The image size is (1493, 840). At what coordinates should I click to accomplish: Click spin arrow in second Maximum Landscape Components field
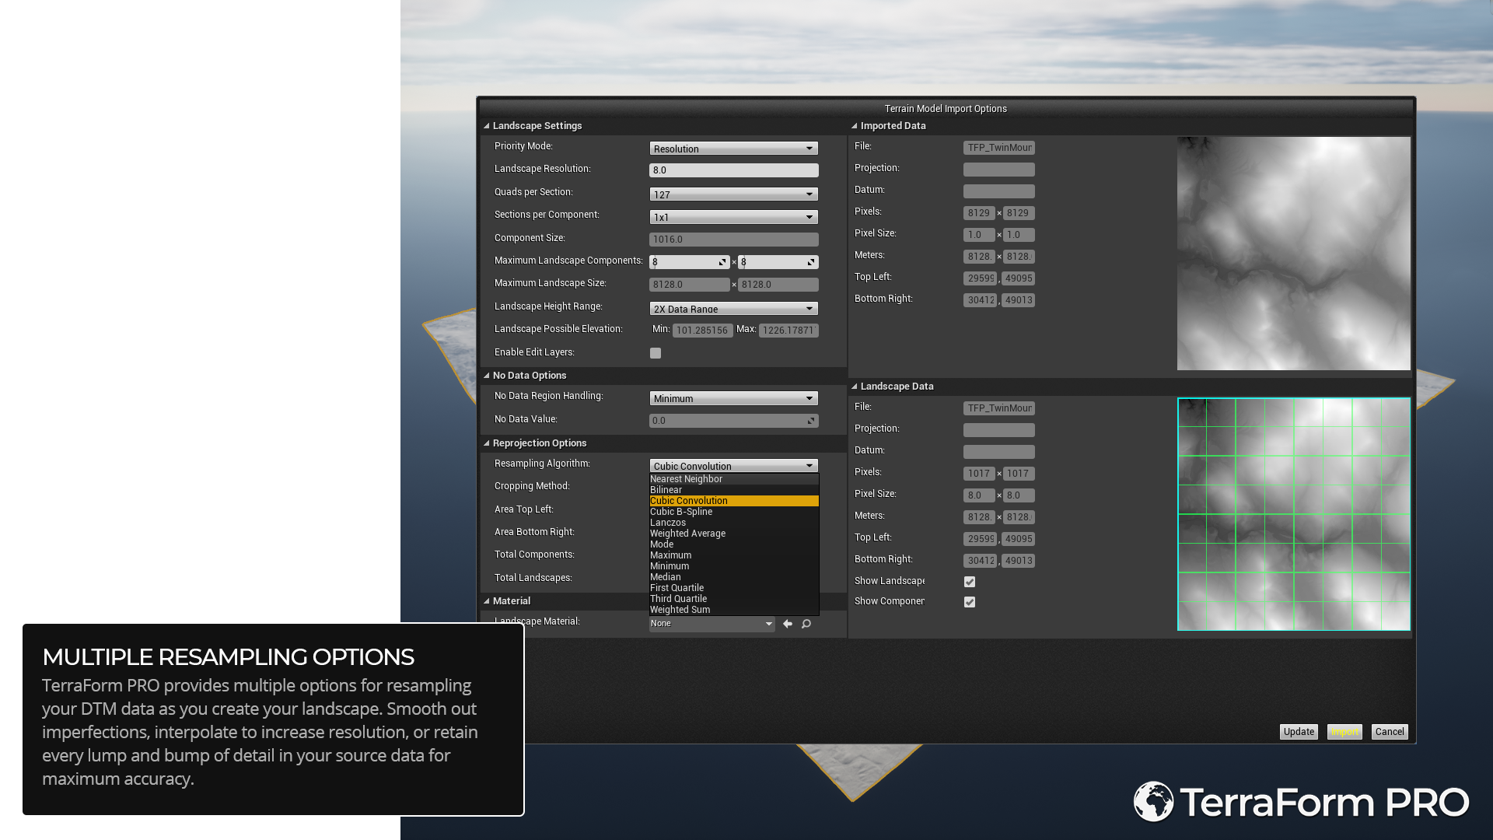(x=811, y=262)
